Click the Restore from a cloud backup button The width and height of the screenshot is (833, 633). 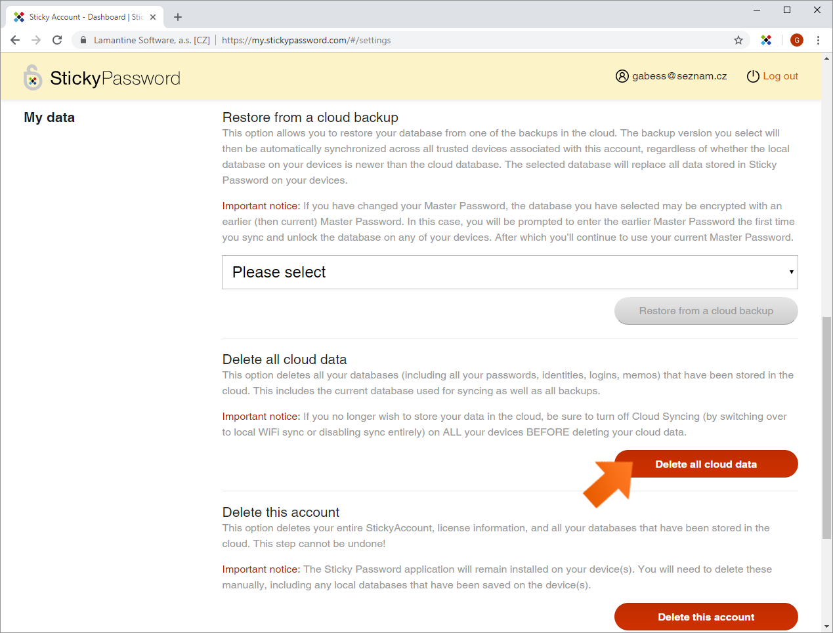pyautogui.click(x=706, y=311)
